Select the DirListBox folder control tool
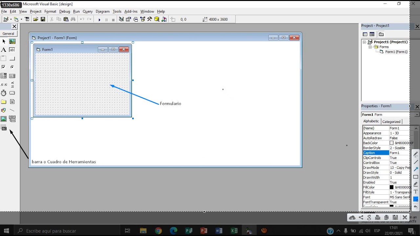Screen dimensions: 420x236 [x=4, y=102]
